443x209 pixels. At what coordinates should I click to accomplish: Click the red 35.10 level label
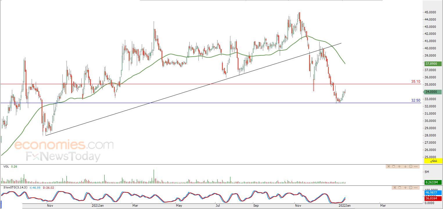pyautogui.click(x=415, y=82)
